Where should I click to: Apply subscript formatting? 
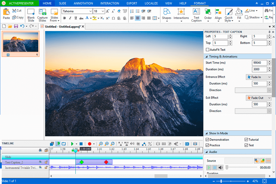point(102,18)
